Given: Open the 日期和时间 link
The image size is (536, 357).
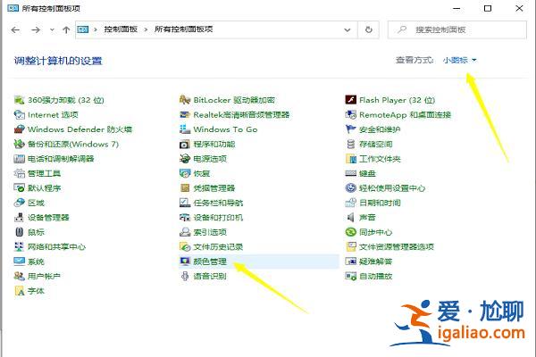Looking at the screenshot, I should pyautogui.click(x=380, y=203).
